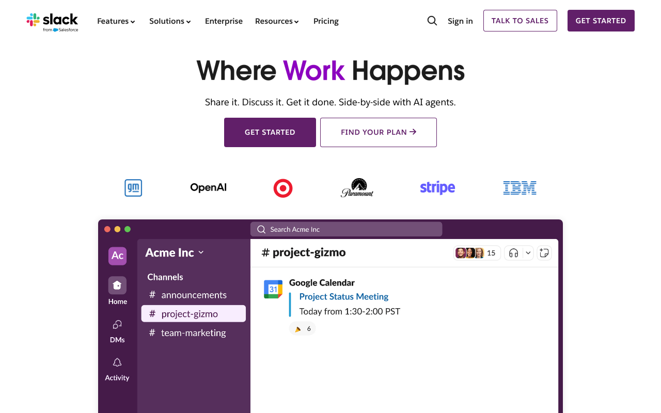Start a huddle with the headphones icon
Screen dimensions: 661x413
511,252
